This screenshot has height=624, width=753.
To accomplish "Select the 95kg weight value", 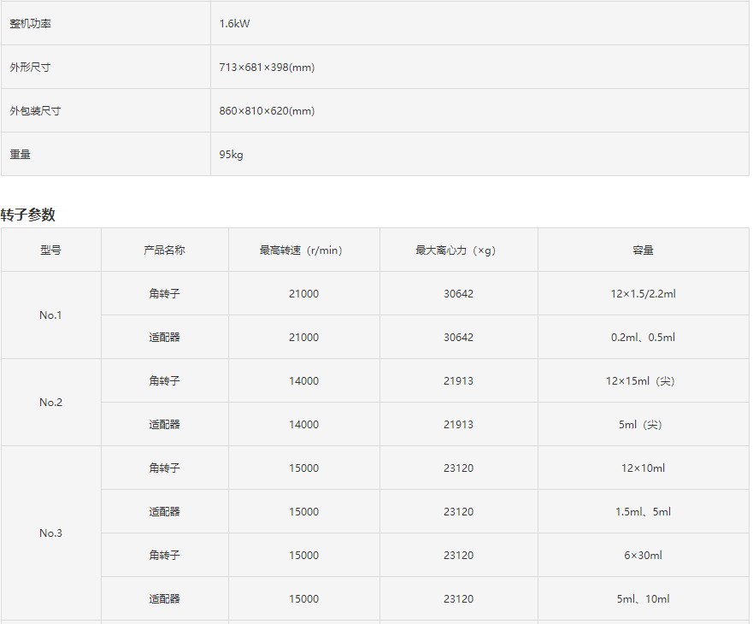I will coord(231,155).
